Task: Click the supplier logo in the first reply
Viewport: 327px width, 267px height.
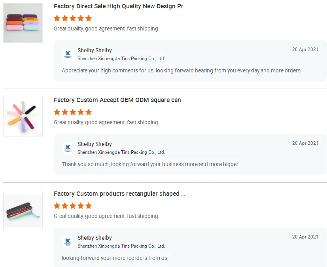Action: 68,54
